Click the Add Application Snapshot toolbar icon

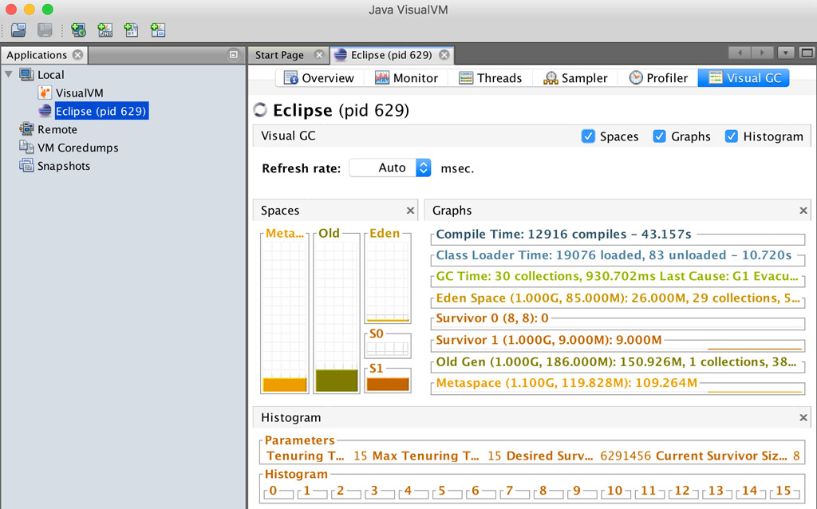click(x=158, y=30)
